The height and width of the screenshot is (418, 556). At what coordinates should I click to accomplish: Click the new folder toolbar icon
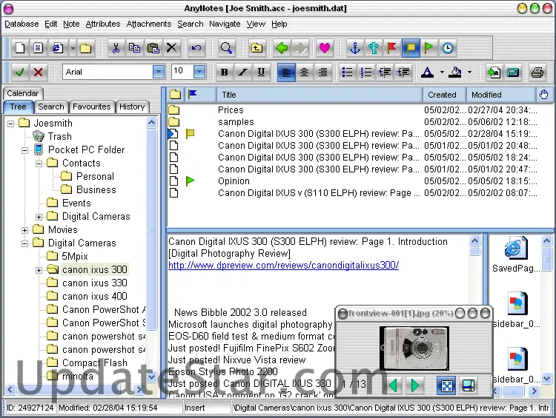coord(85,48)
